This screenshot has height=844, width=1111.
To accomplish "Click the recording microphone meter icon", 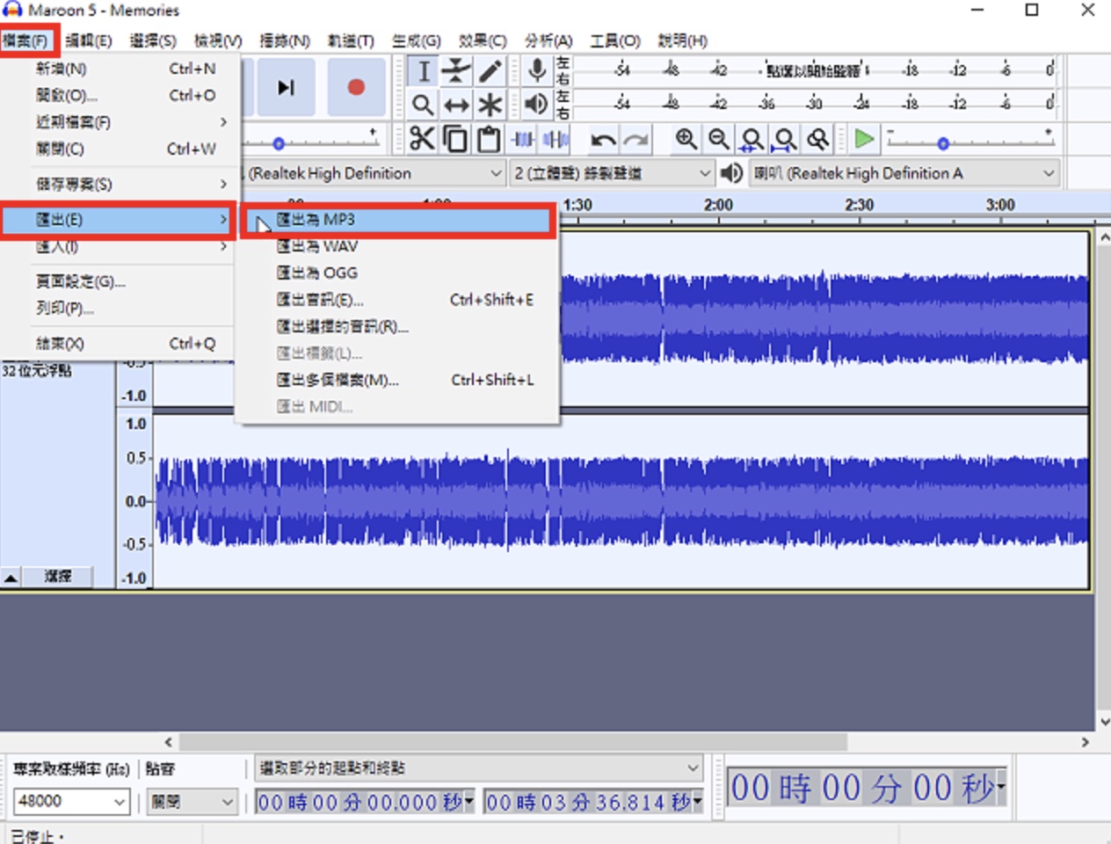I will click(536, 70).
